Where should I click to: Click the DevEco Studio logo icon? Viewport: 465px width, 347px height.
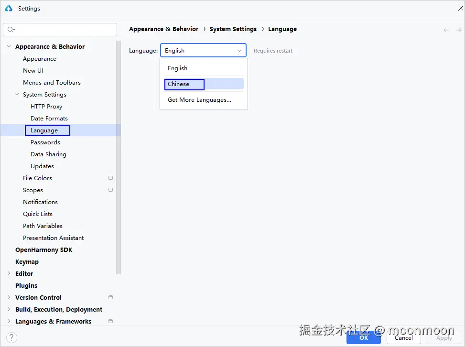(9, 8)
